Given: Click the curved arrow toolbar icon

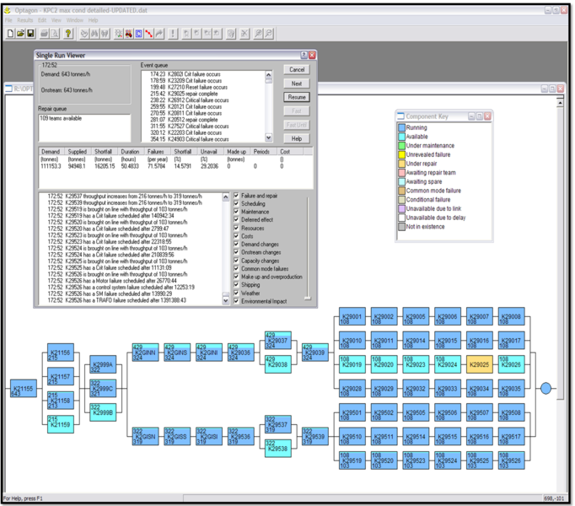Looking at the screenshot, I should click(159, 34).
